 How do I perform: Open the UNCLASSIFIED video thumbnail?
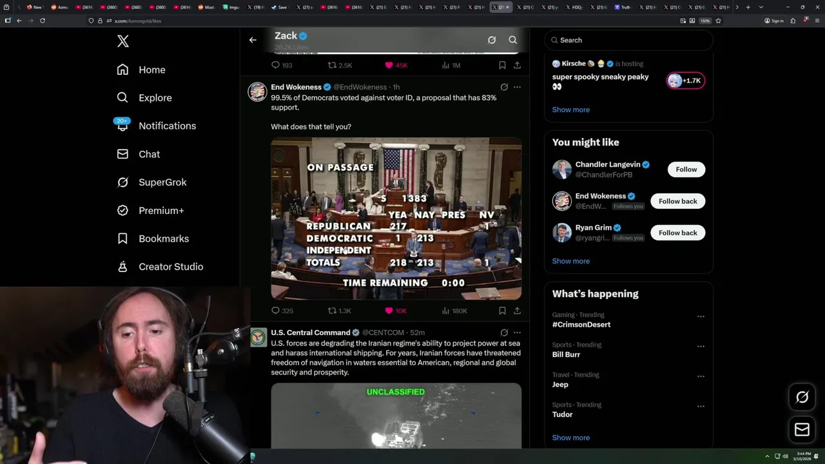pyautogui.click(x=396, y=416)
